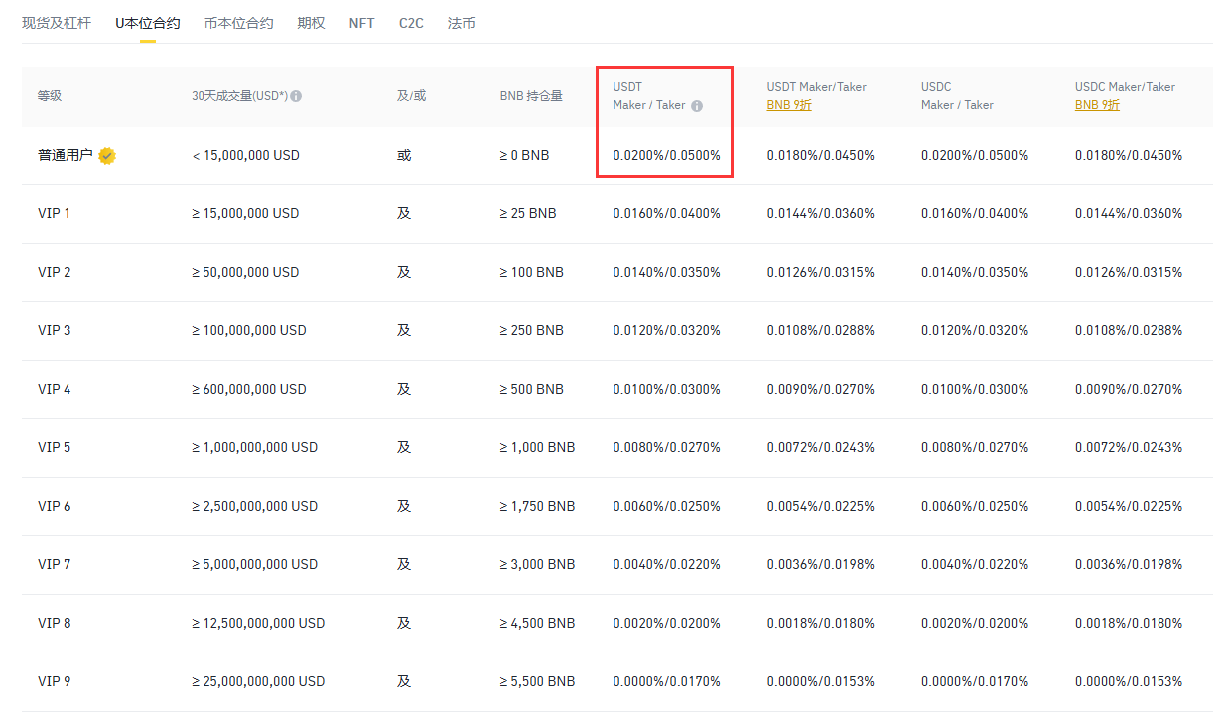Select the VIP 9 level label

55,681
